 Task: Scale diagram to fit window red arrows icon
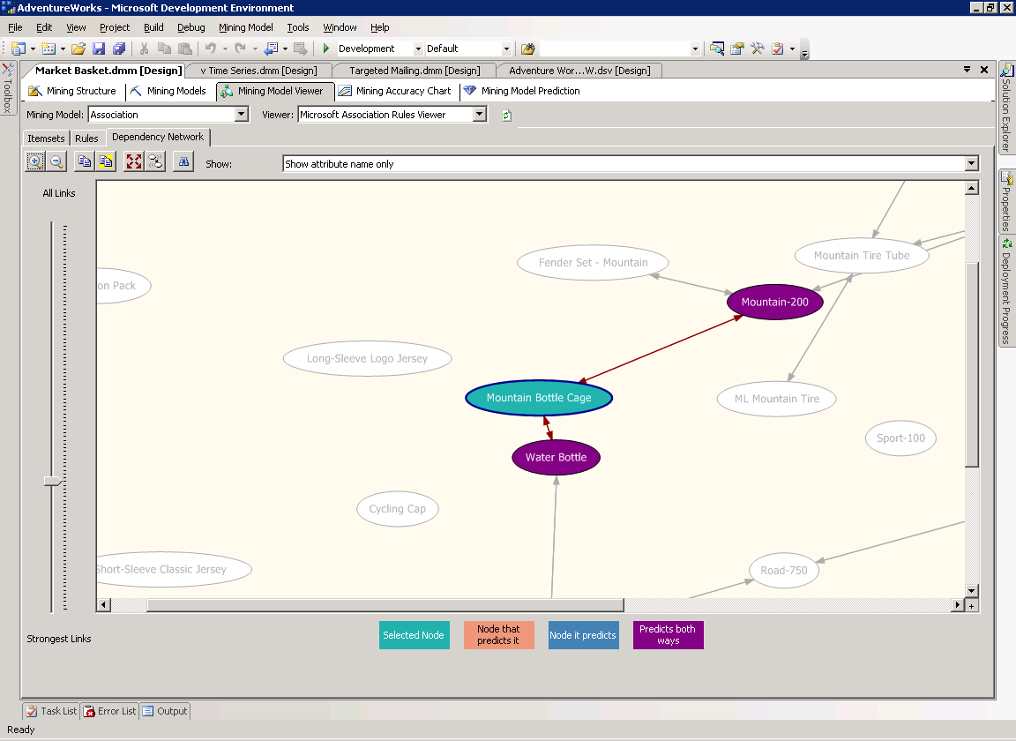(134, 161)
